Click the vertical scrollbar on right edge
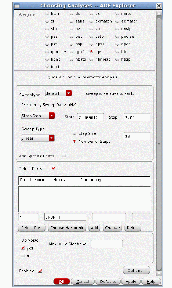The width and height of the screenshot is (172, 288). coord(159,144)
